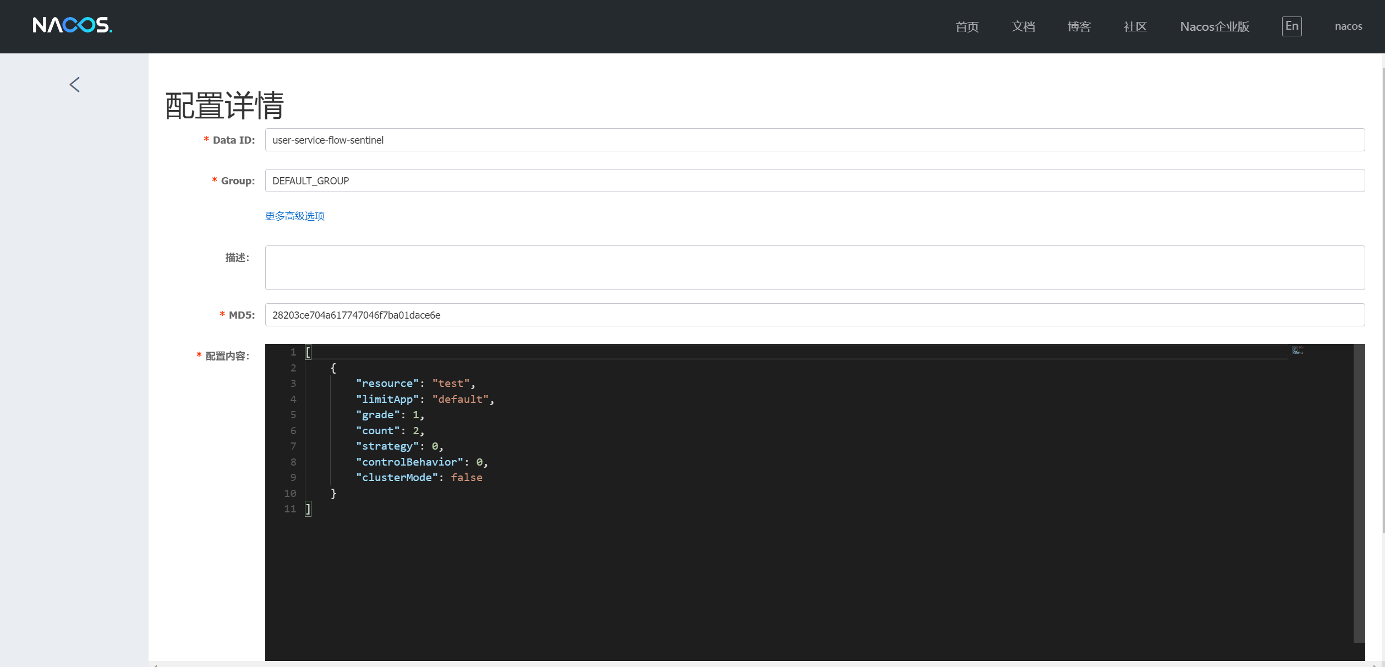Click the code editor vertical scrollbar
The height and width of the screenshot is (667, 1385).
[1359, 493]
